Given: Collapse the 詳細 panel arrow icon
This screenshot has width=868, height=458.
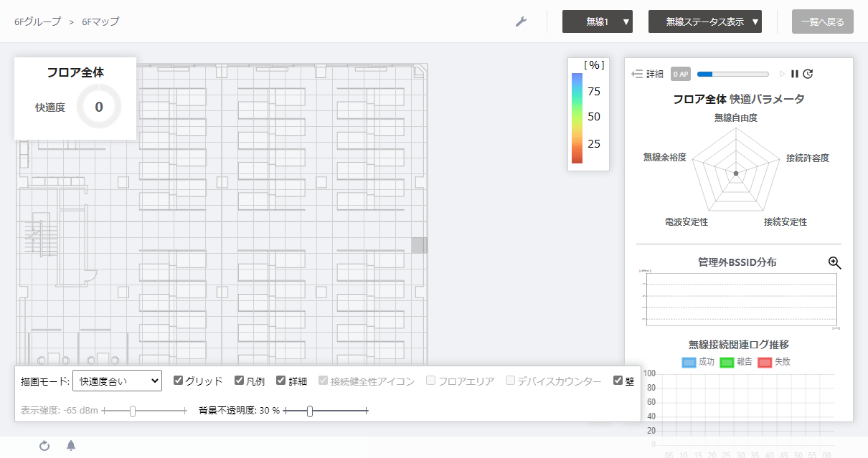Looking at the screenshot, I should tap(637, 74).
